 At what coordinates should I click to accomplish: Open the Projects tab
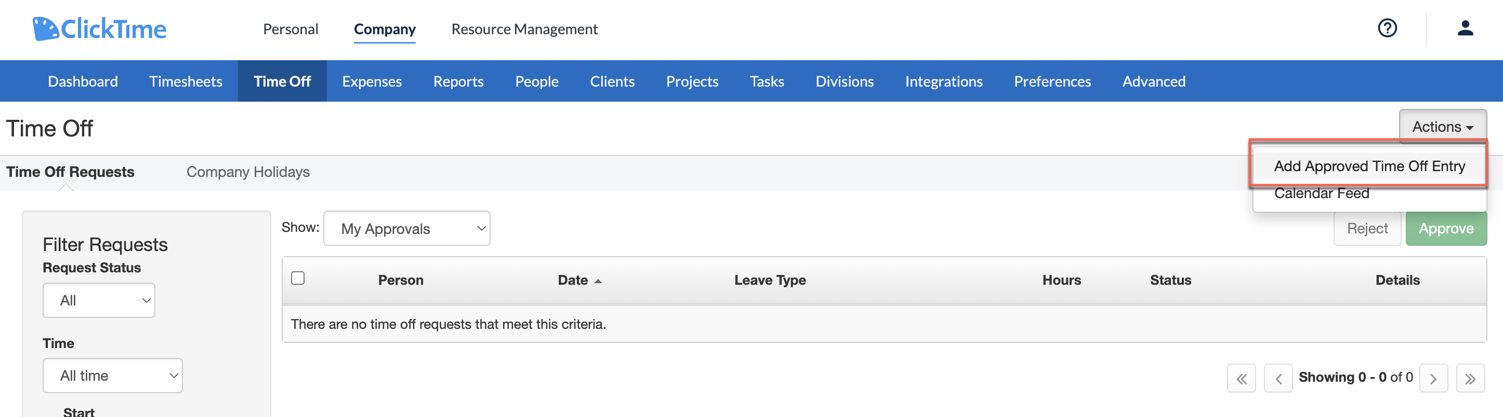(x=692, y=81)
